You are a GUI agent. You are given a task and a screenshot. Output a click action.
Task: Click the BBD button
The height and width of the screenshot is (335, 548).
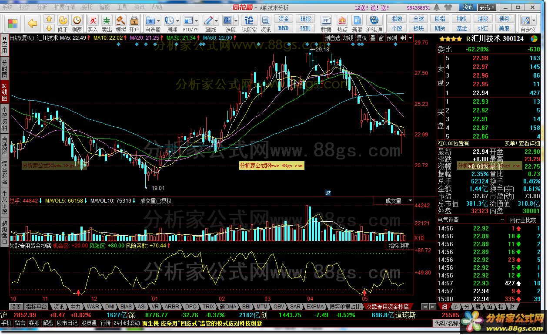tap(284, 28)
